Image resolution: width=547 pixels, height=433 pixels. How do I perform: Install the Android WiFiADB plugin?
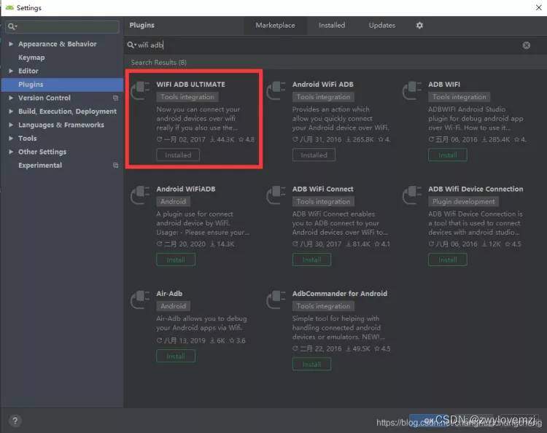(176, 260)
